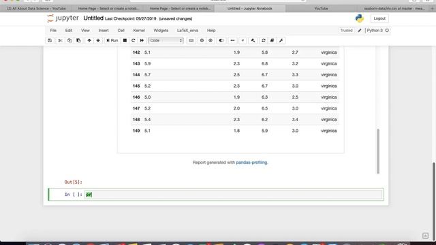436x245 pixels.
Task: Open the LaTeX_envs menu
Action: point(187,31)
